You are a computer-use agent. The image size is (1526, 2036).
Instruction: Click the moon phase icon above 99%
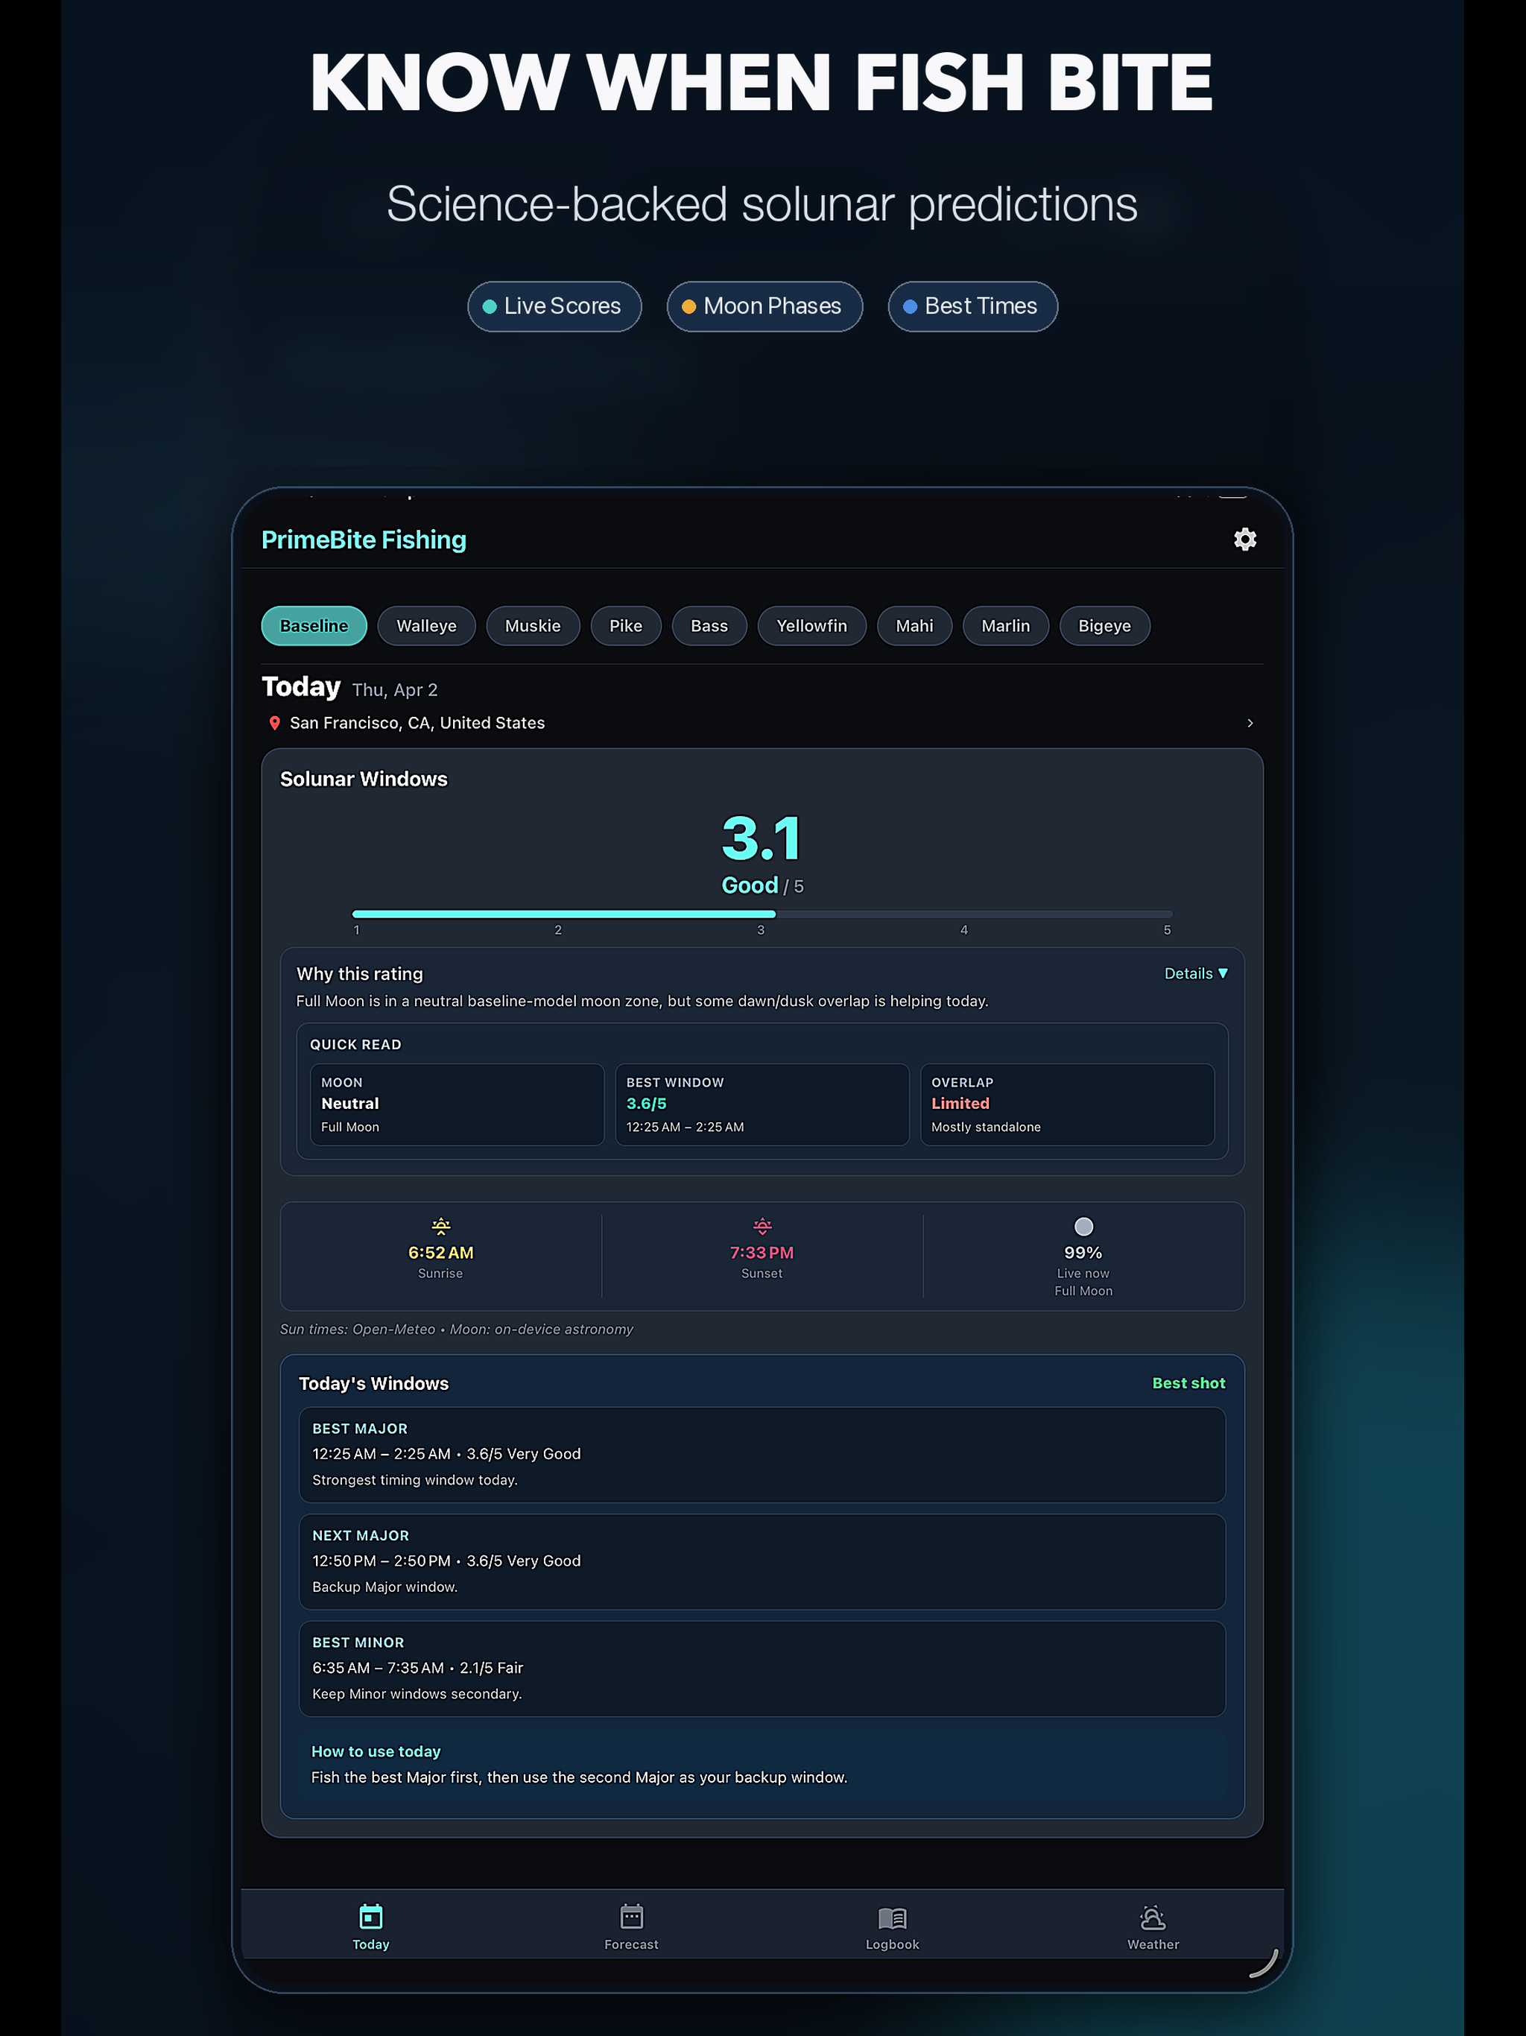1083,1226
